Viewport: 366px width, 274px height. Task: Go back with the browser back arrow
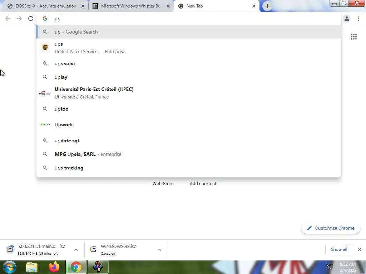pos(8,19)
